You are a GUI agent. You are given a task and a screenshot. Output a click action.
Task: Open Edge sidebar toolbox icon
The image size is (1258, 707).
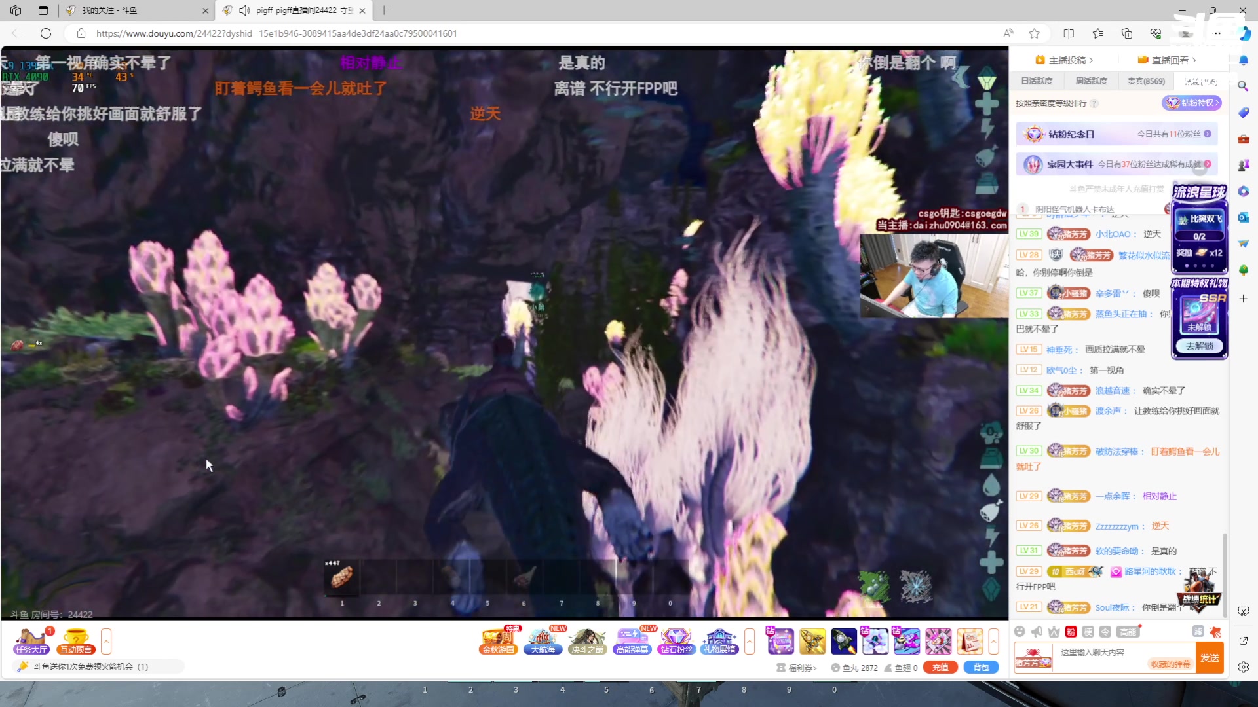1244,139
